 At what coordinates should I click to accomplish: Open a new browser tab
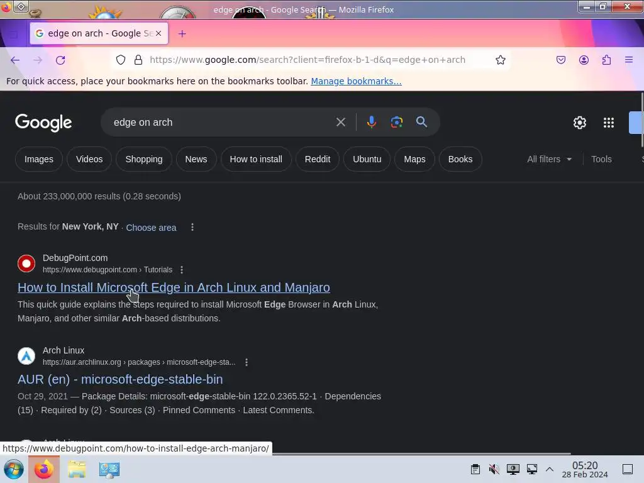click(x=182, y=34)
